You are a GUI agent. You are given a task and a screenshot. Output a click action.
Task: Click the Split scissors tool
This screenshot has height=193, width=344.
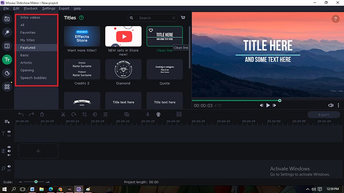click(x=63, y=115)
